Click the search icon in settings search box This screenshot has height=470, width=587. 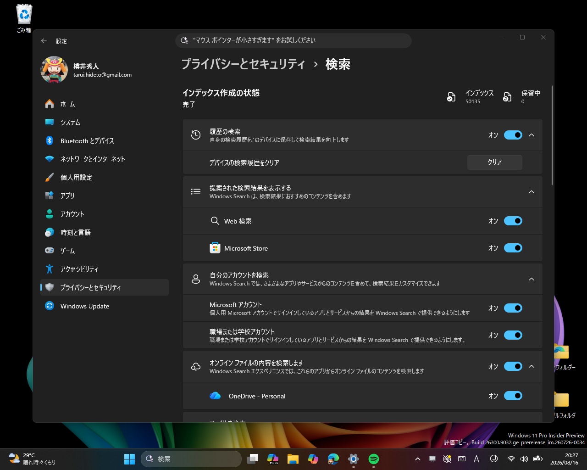click(184, 40)
